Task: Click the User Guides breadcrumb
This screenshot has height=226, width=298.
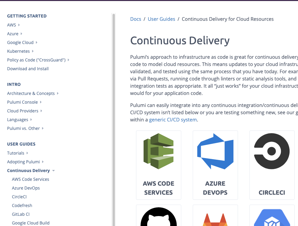Action: pyautogui.click(x=161, y=19)
